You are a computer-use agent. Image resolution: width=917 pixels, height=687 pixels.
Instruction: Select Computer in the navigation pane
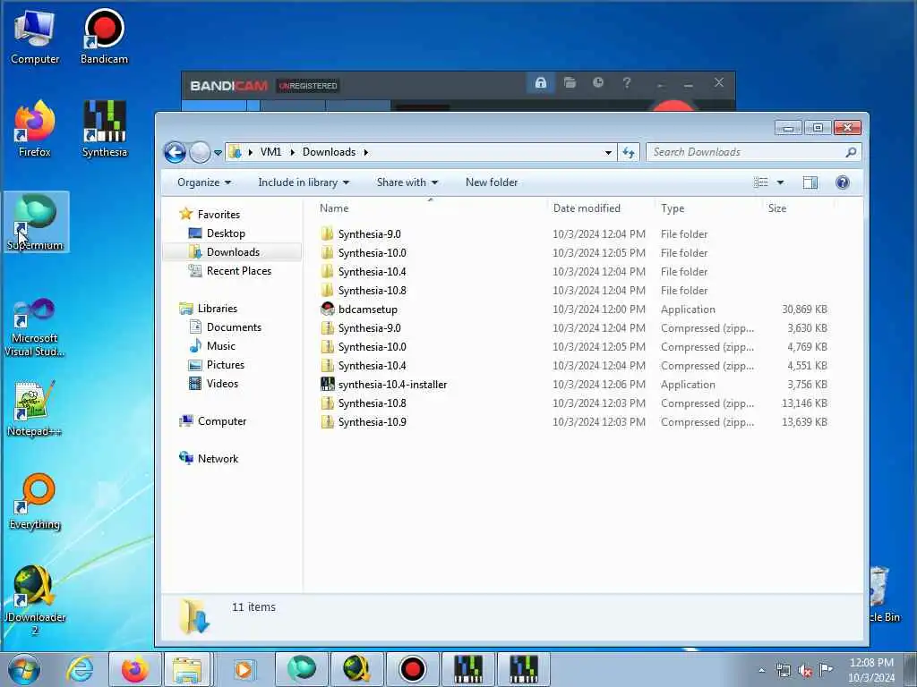pyautogui.click(x=222, y=421)
